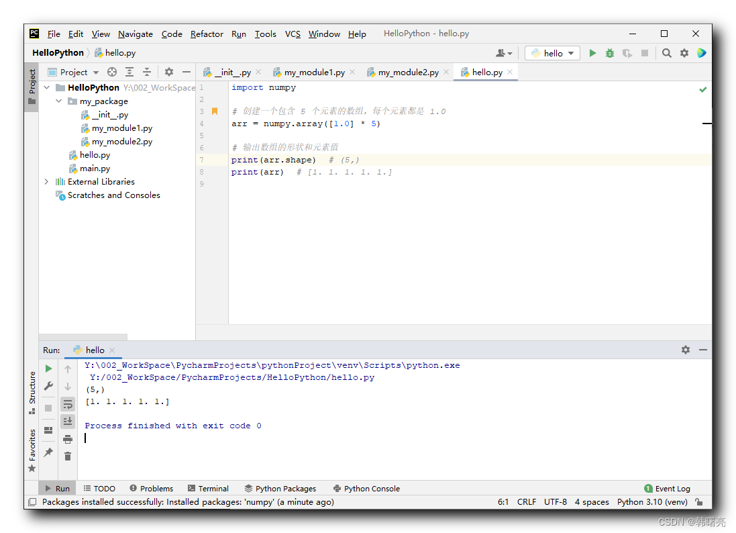Click HelloPython in the navigation breadcrumb
This screenshot has height=533, width=736.
coord(58,52)
